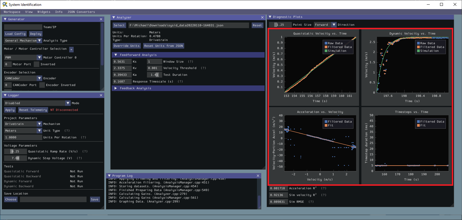Open the Workspace menu
The height and width of the screenshot is (220, 462).
[x=12, y=12]
